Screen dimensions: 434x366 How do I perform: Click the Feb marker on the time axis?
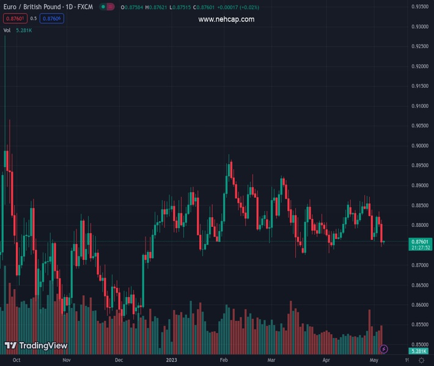223,361
